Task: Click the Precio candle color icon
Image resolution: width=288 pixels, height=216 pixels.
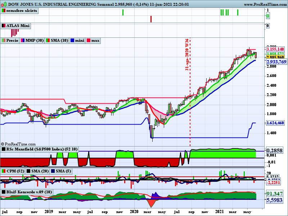Action: pyautogui.click(x=4, y=41)
